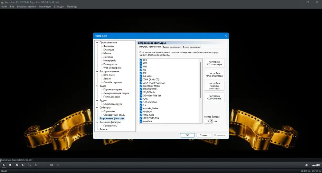Click the Play button in player bar
The height and width of the screenshot is (173, 322).
(4, 165)
